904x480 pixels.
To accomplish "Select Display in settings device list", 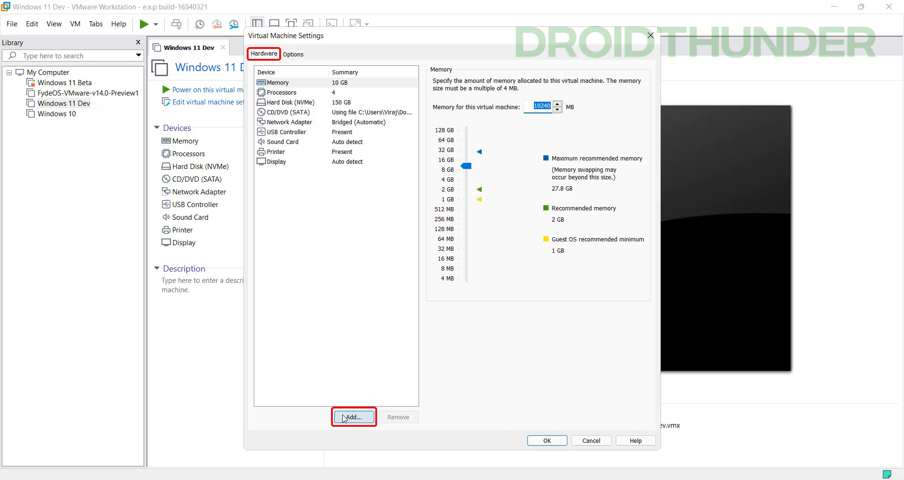I will [336, 162].
